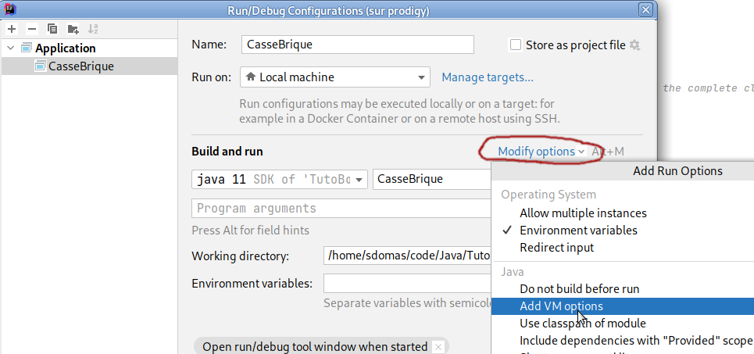Click the sort configurations alphabetically icon
The image size is (754, 354).
93,29
